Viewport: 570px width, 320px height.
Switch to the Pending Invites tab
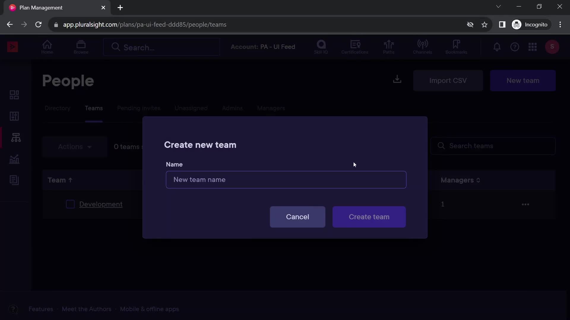(x=139, y=108)
